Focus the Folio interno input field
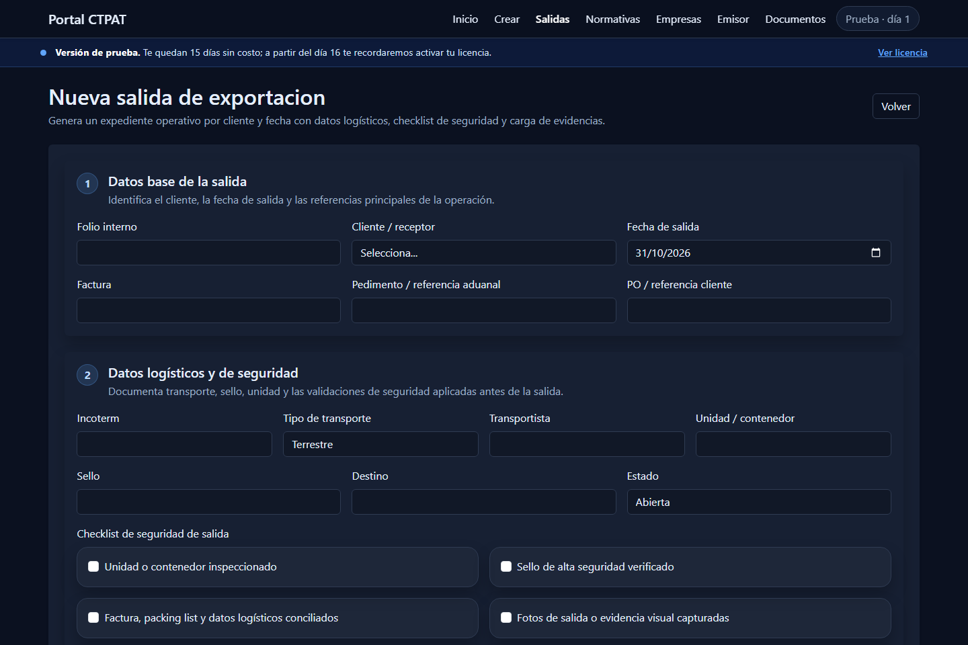The height and width of the screenshot is (645, 968). 208,253
